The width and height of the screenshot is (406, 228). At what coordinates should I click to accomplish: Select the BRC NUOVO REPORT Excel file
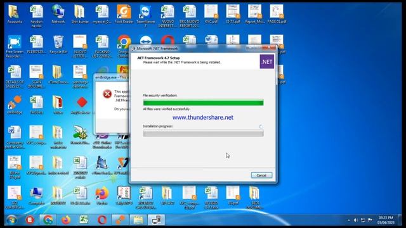pos(189,16)
